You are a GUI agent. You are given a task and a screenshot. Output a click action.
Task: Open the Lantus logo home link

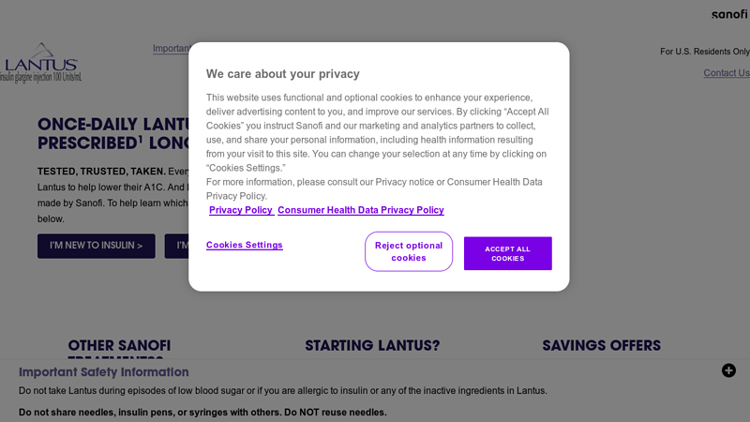click(40, 63)
